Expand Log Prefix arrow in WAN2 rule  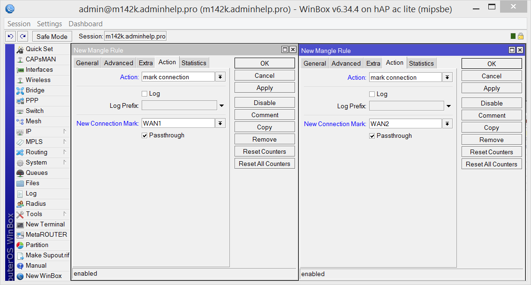(x=449, y=106)
